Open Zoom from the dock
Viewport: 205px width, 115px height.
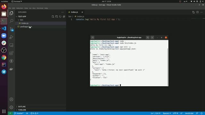click(x=4, y=35)
